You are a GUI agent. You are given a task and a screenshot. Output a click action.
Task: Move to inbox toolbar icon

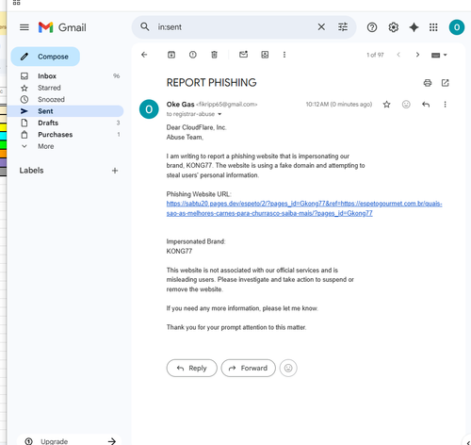pos(265,55)
